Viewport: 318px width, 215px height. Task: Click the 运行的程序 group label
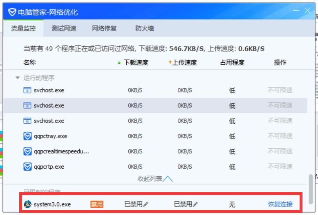pyautogui.click(x=39, y=78)
